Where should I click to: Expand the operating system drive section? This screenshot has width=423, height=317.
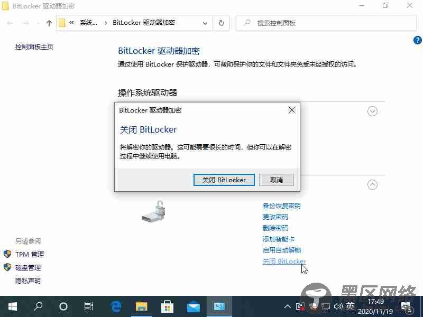(372, 111)
